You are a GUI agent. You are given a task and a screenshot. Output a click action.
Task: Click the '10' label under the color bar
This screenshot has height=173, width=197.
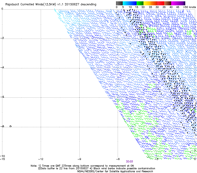[130, 7]
